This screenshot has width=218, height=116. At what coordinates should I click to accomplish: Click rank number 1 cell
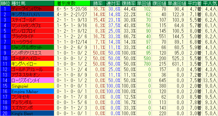5,9
